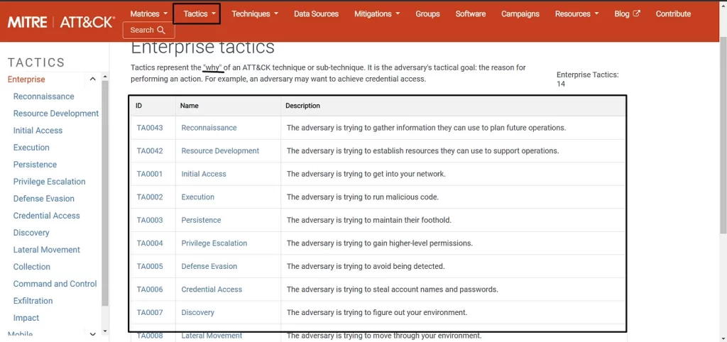
Task: Select Persistence in the sidebar
Action: pos(35,165)
